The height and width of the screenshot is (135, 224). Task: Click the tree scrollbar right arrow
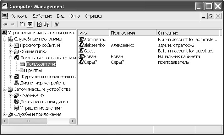click(x=73, y=121)
